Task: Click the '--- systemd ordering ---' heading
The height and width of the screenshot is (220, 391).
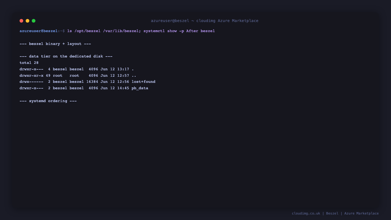Action: [48, 101]
